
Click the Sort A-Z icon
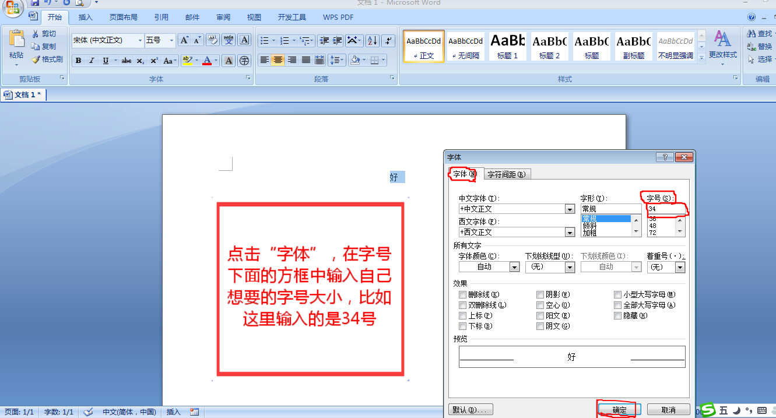tap(373, 41)
